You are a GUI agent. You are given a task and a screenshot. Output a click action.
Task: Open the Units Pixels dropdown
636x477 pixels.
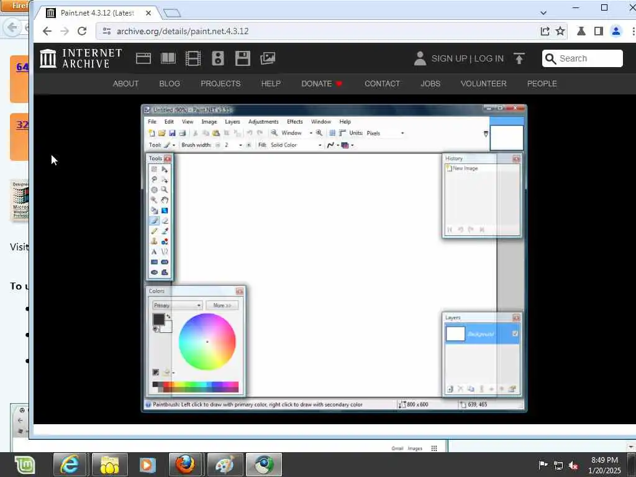pos(385,133)
